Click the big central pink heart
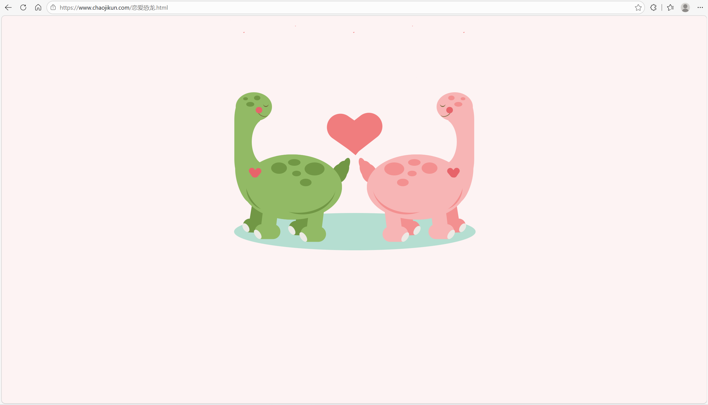Image resolution: width=708 pixels, height=405 pixels. tap(354, 131)
